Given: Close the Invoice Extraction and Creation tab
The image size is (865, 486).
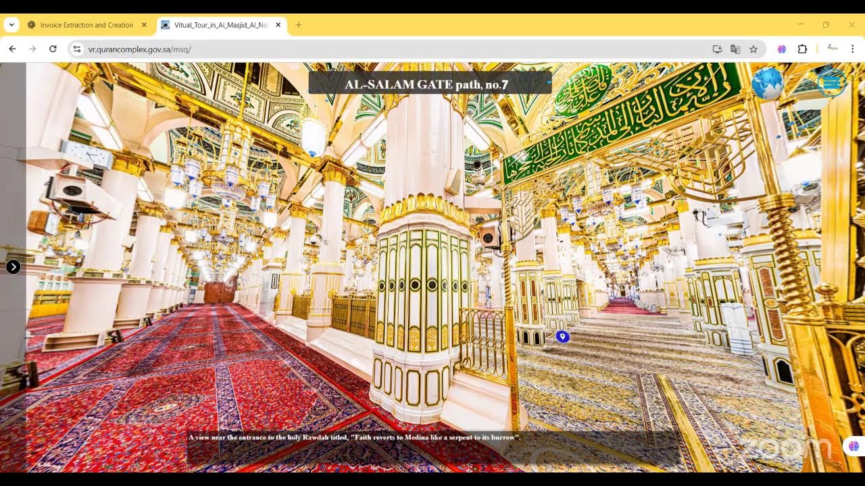Looking at the screenshot, I should [144, 25].
